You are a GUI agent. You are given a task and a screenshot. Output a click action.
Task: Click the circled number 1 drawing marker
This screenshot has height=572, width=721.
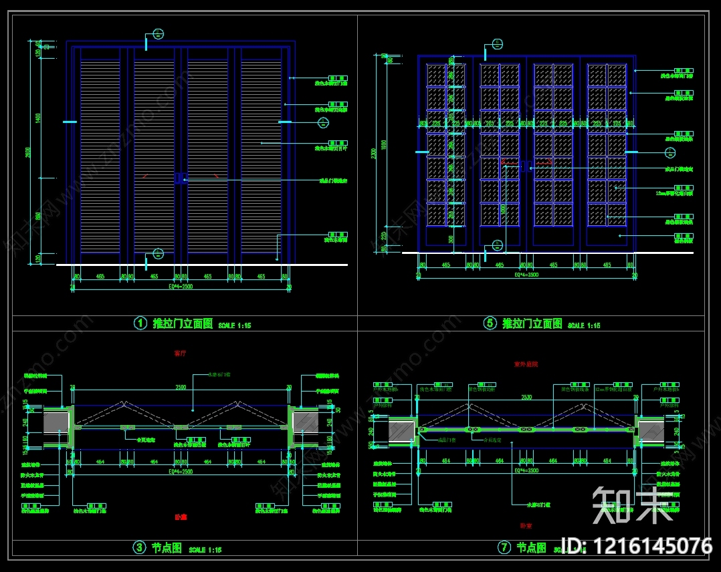(140, 323)
